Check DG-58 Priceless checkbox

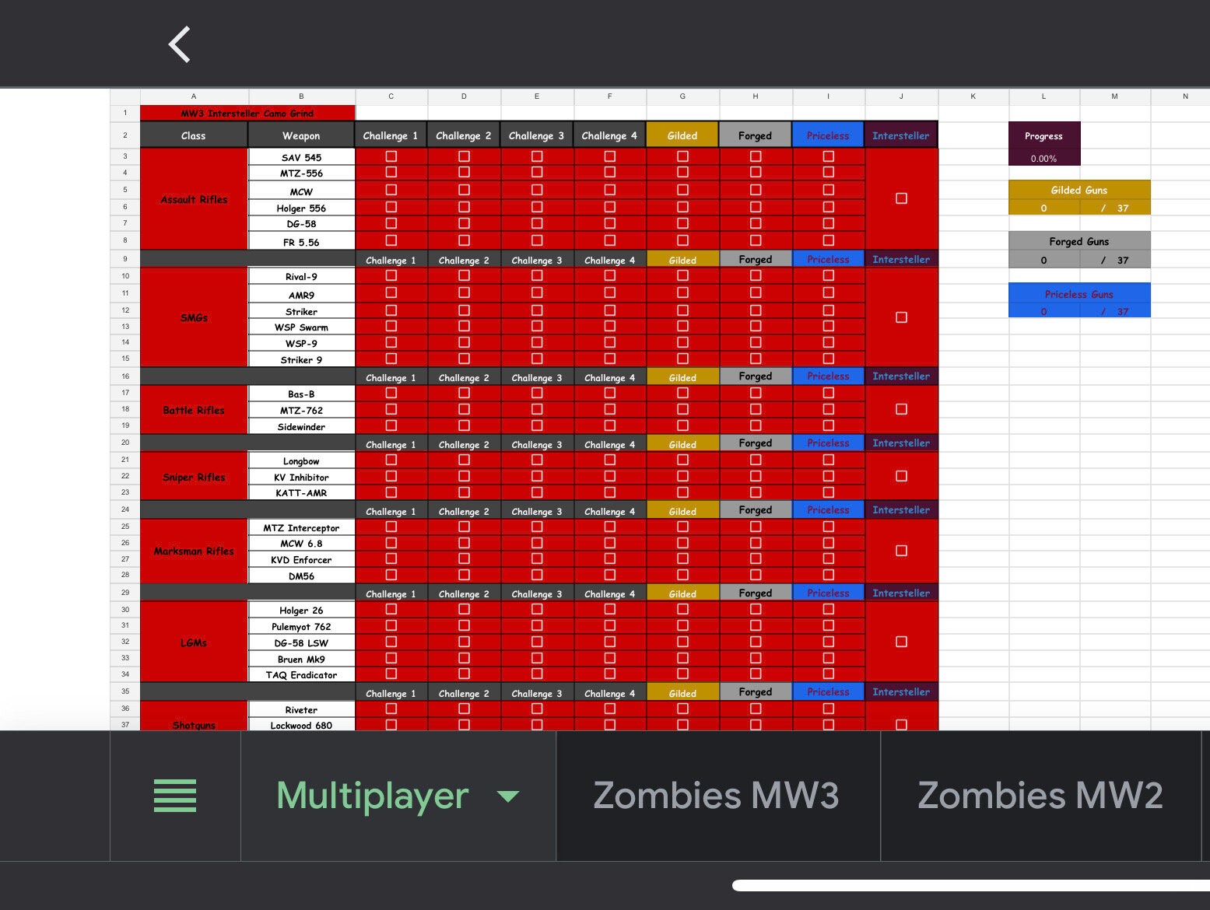pyautogui.click(x=829, y=223)
